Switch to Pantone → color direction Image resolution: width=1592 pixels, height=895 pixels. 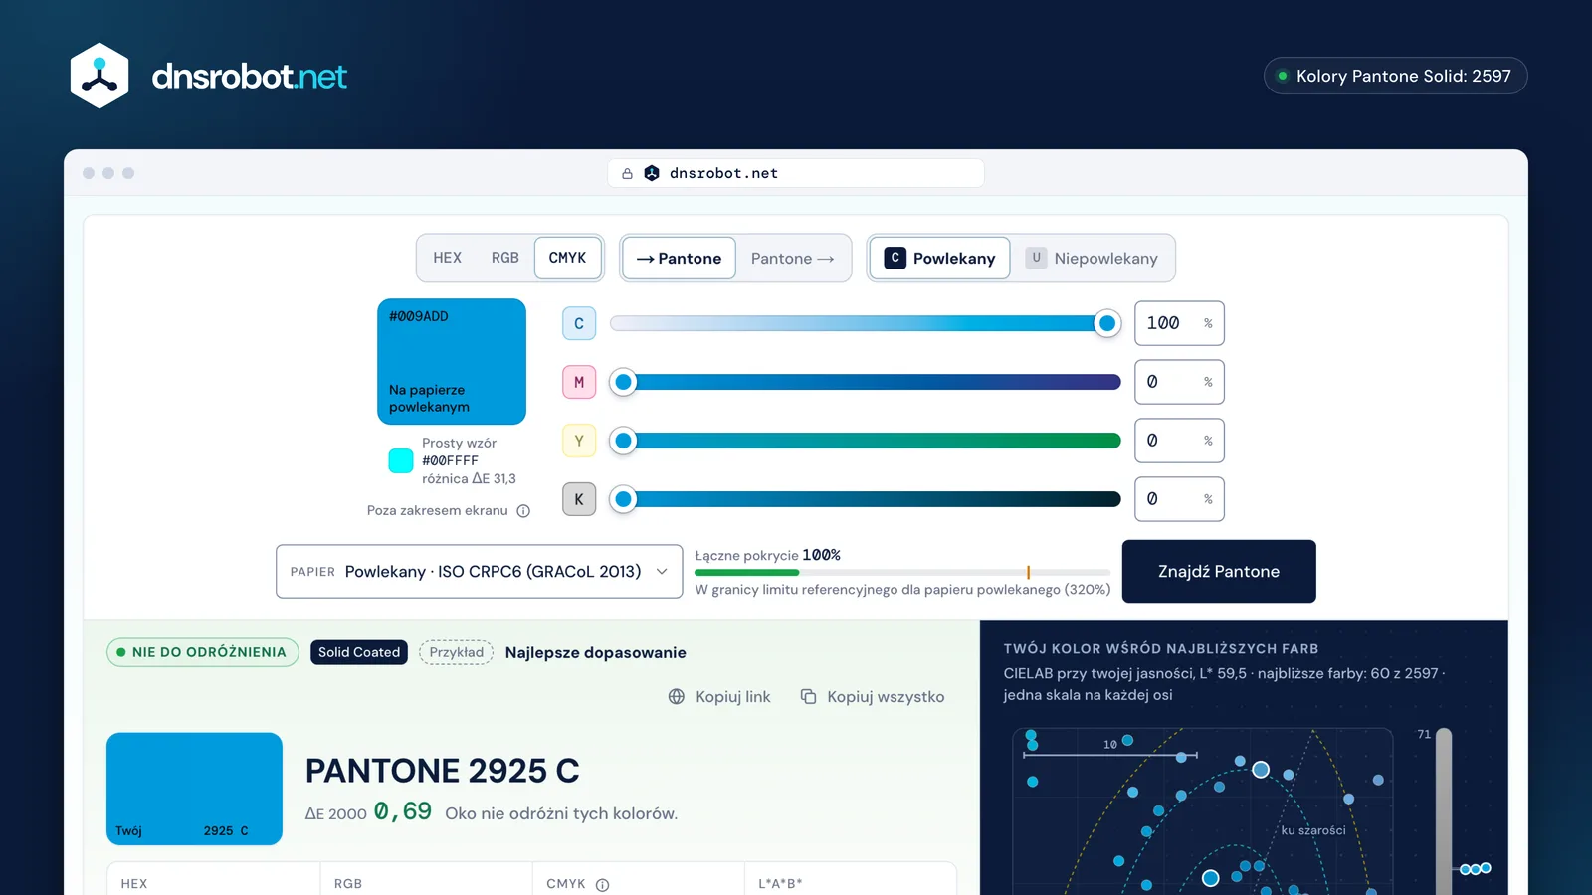793,259
